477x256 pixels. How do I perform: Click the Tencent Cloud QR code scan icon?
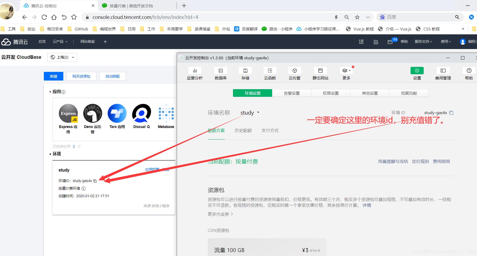(x=361, y=42)
